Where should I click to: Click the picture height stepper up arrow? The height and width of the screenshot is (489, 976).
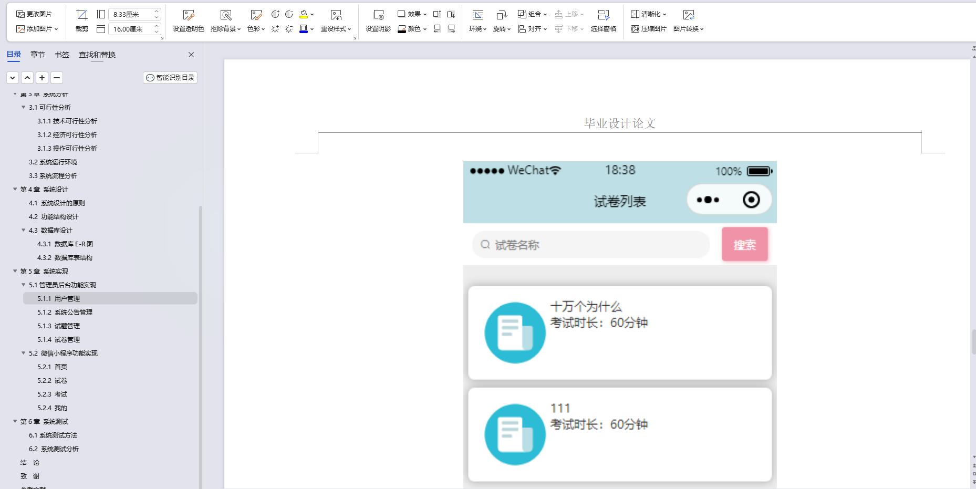[156, 11]
